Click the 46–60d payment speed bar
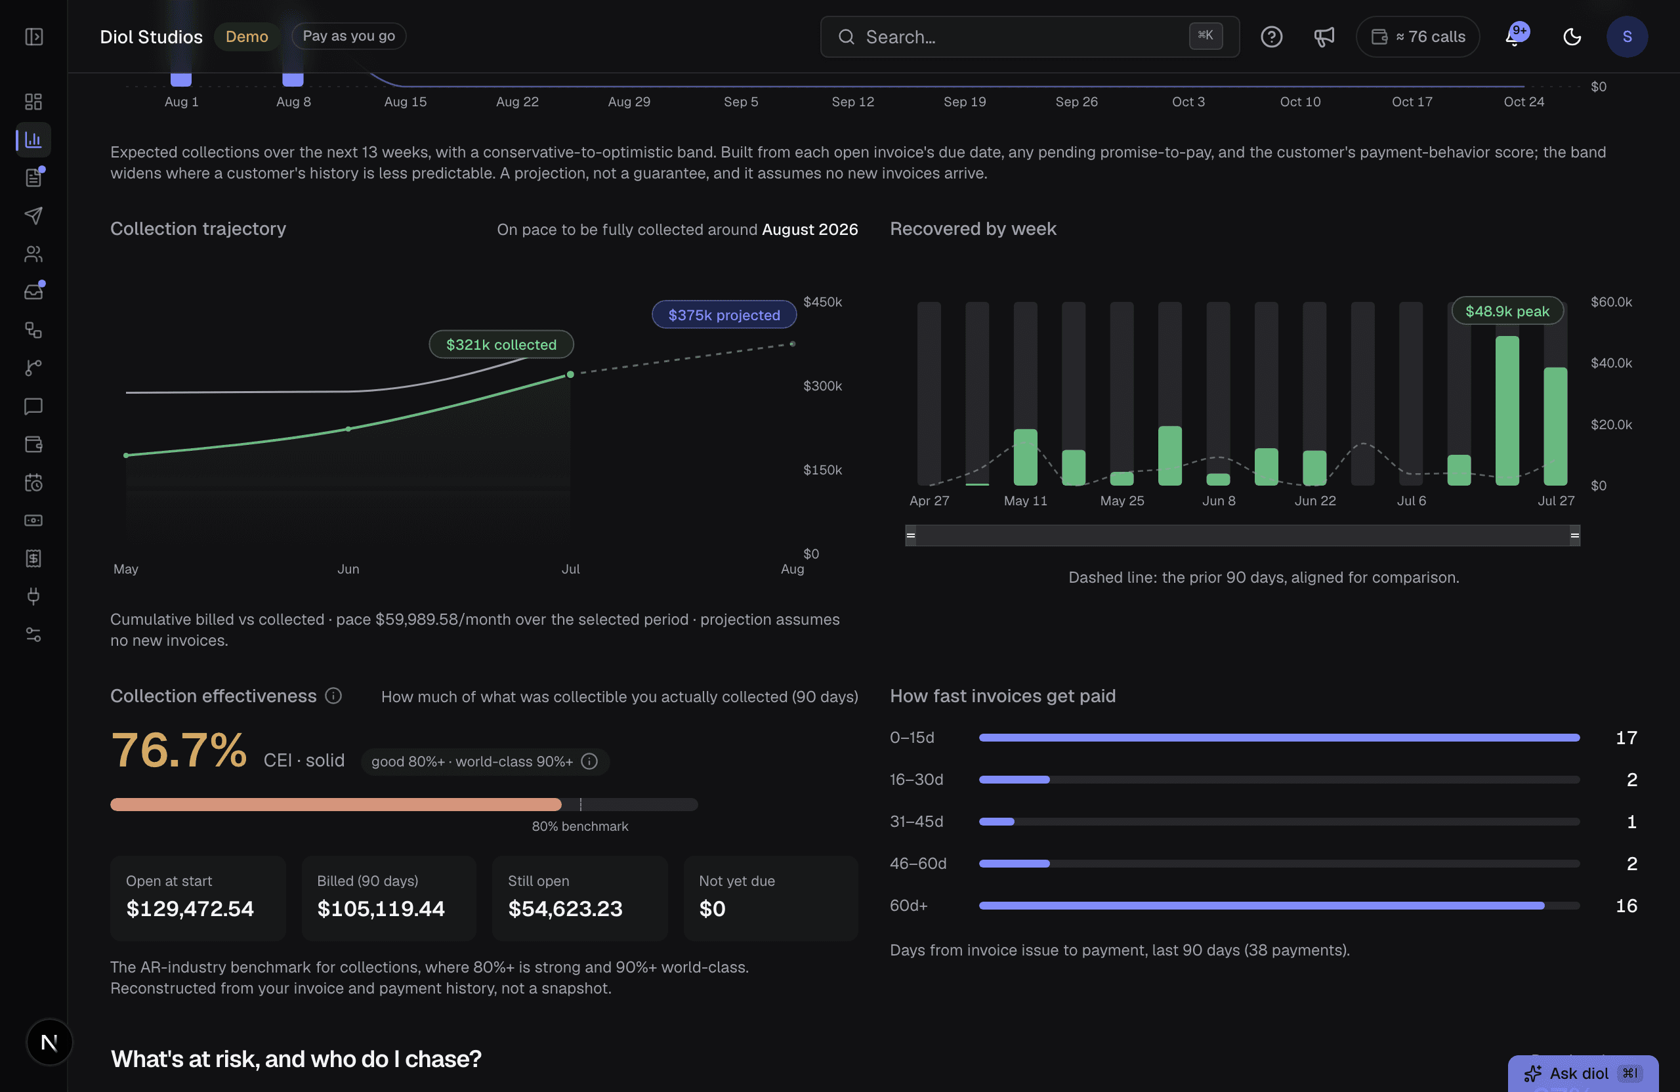This screenshot has height=1092, width=1680. (1279, 864)
